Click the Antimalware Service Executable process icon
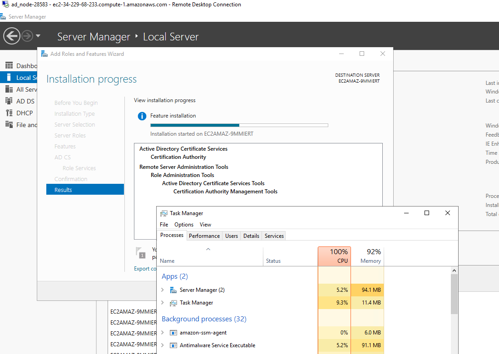Screen dimensions: 499x354 173,345
